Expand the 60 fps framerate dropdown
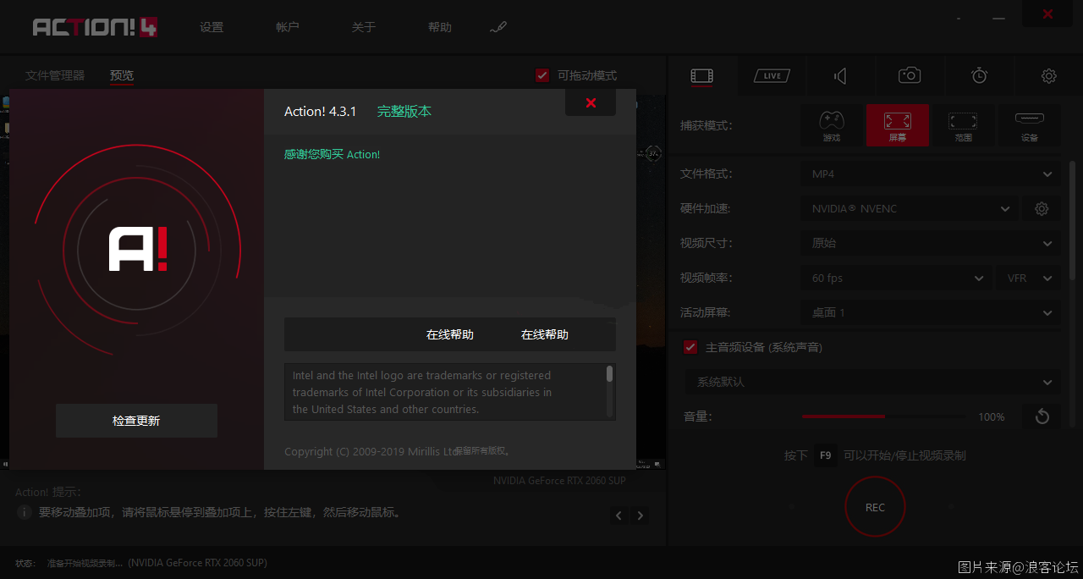The width and height of the screenshot is (1083, 579). (x=897, y=278)
